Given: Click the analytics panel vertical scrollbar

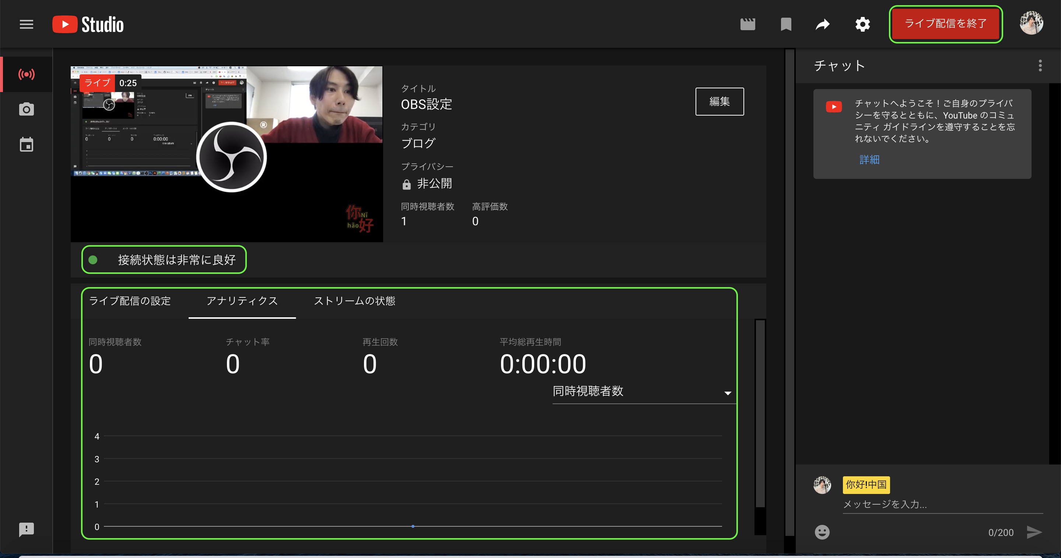Looking at the screenshot, I should pyautogui.click(x=760, y=414).
